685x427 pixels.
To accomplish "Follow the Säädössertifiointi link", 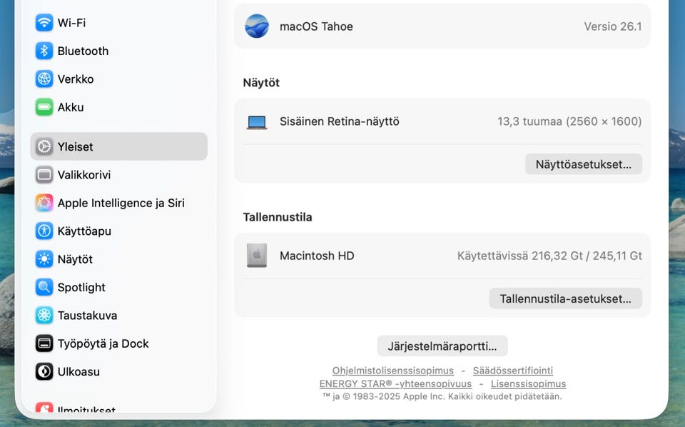I will tap(512, 371).
